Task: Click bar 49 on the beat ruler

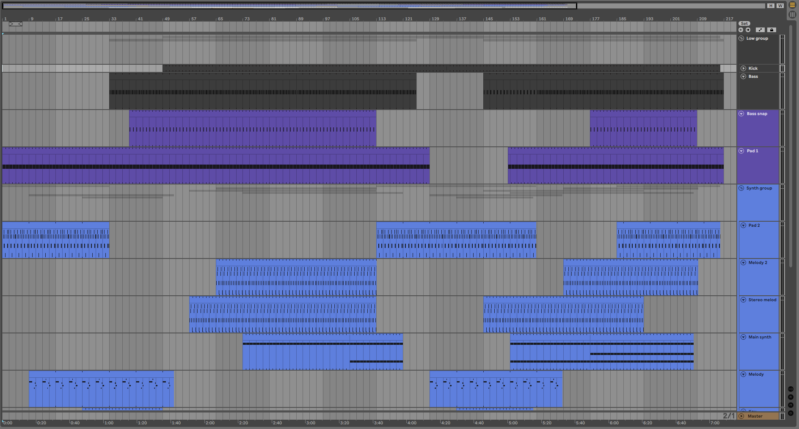Action: [167, 19]
